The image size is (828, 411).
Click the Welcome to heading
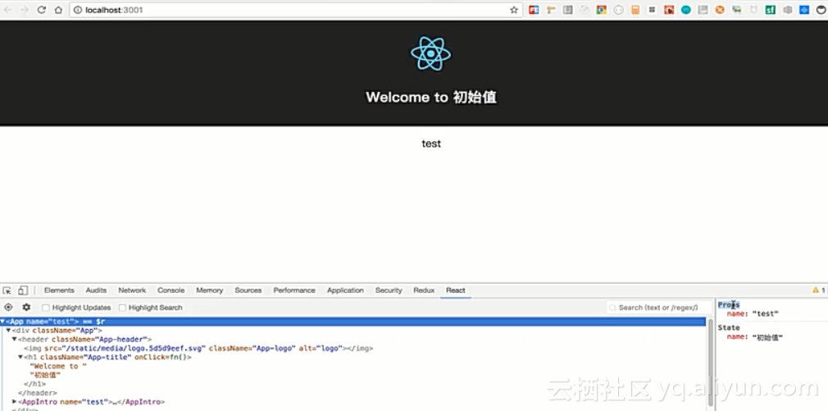coord(431,97)
